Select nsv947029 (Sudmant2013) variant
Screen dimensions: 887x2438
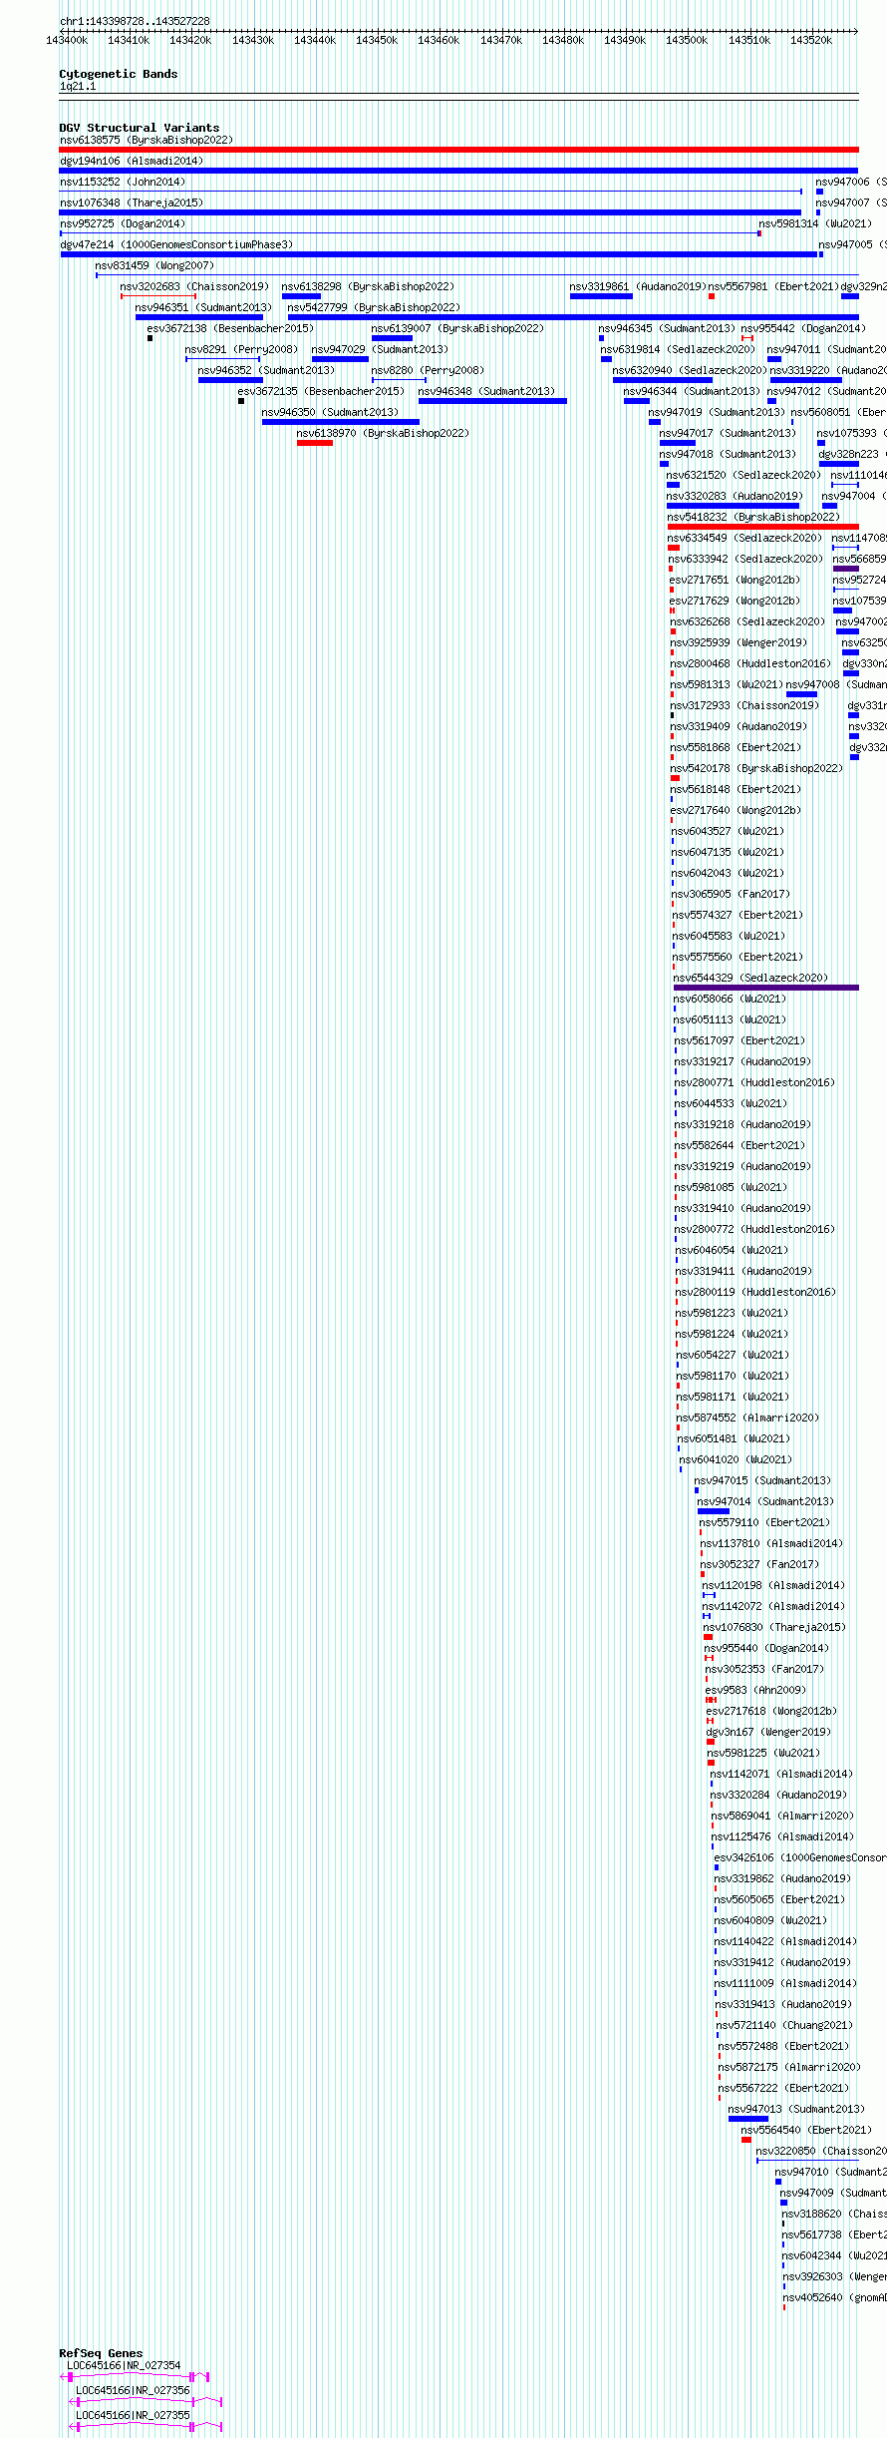pos(380,349)
